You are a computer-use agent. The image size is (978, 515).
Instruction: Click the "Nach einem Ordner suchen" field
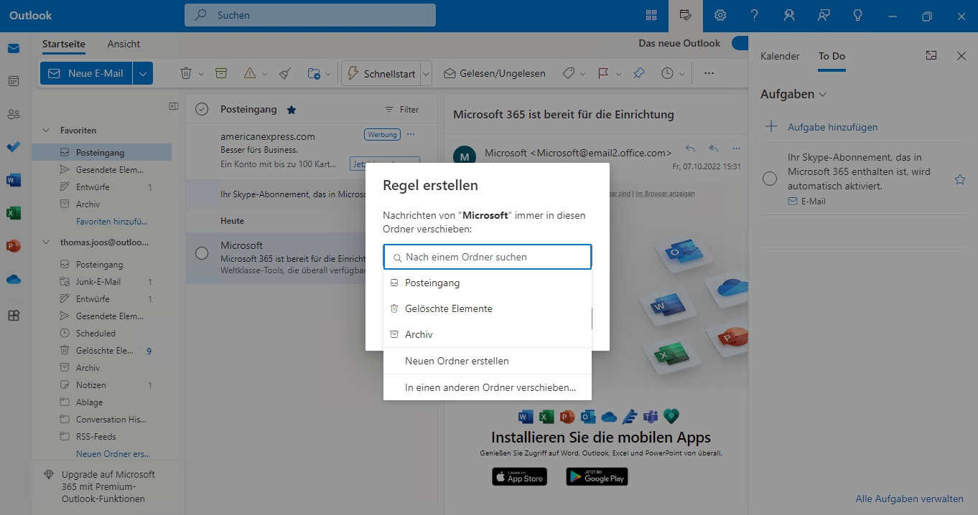pos(488,257)
